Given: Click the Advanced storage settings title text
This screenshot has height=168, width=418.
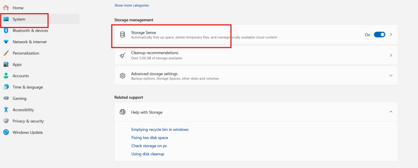Looking at the screenshot, I should [154, 74].
